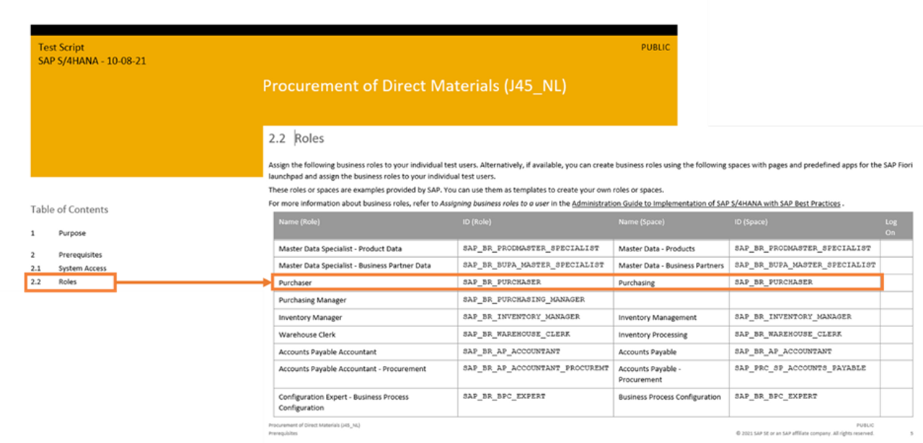923x443 pixels.
Task: Click the "Table of Contents" heading
Action: tap(69, 210)
